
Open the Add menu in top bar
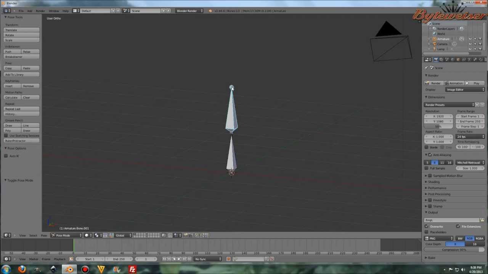30,11
